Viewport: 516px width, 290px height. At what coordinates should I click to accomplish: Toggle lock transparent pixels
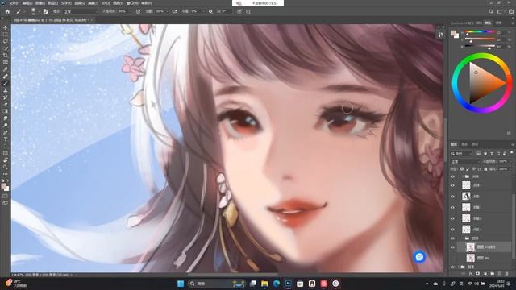[x=462, y=169]
